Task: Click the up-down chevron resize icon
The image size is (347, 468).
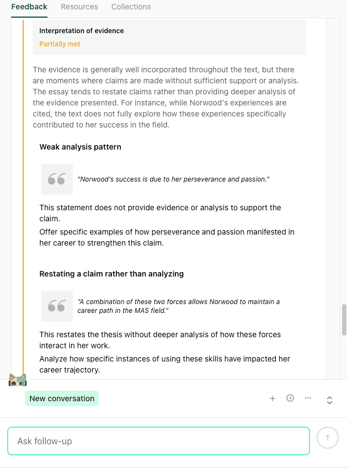Action: click(x=329, y=400)
